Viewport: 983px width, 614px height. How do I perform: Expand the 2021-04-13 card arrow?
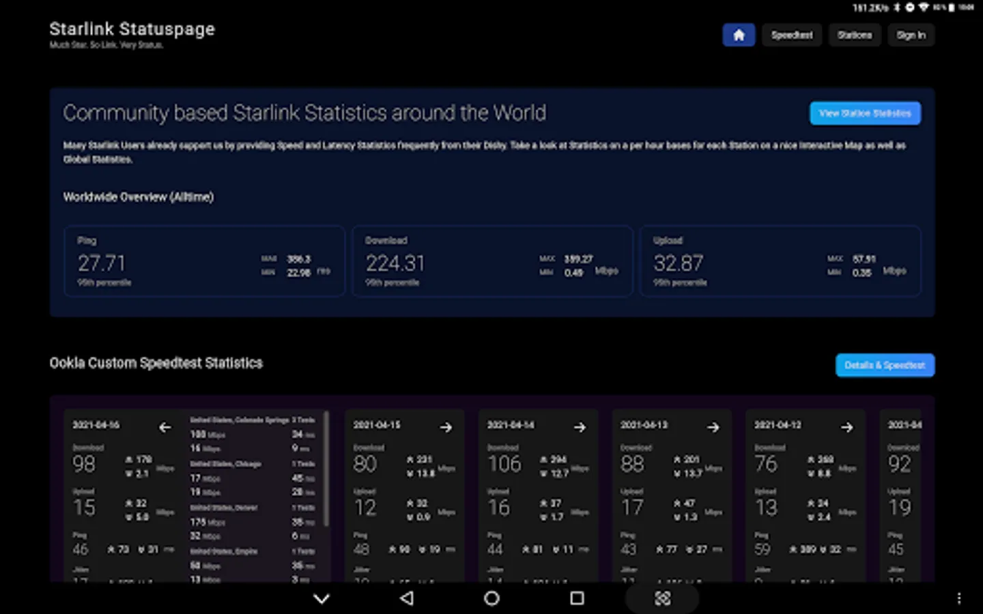click(713, 427)
